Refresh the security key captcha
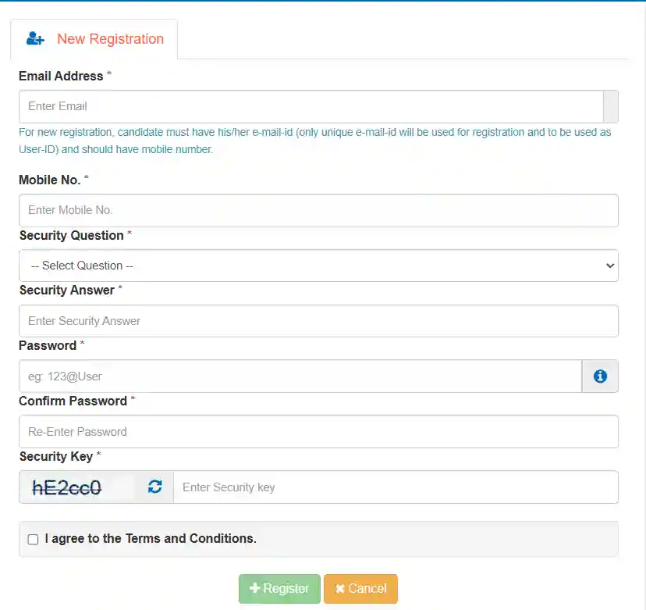Screen dimensions: 646x610 pyautogui.click(x=155, y=487)
